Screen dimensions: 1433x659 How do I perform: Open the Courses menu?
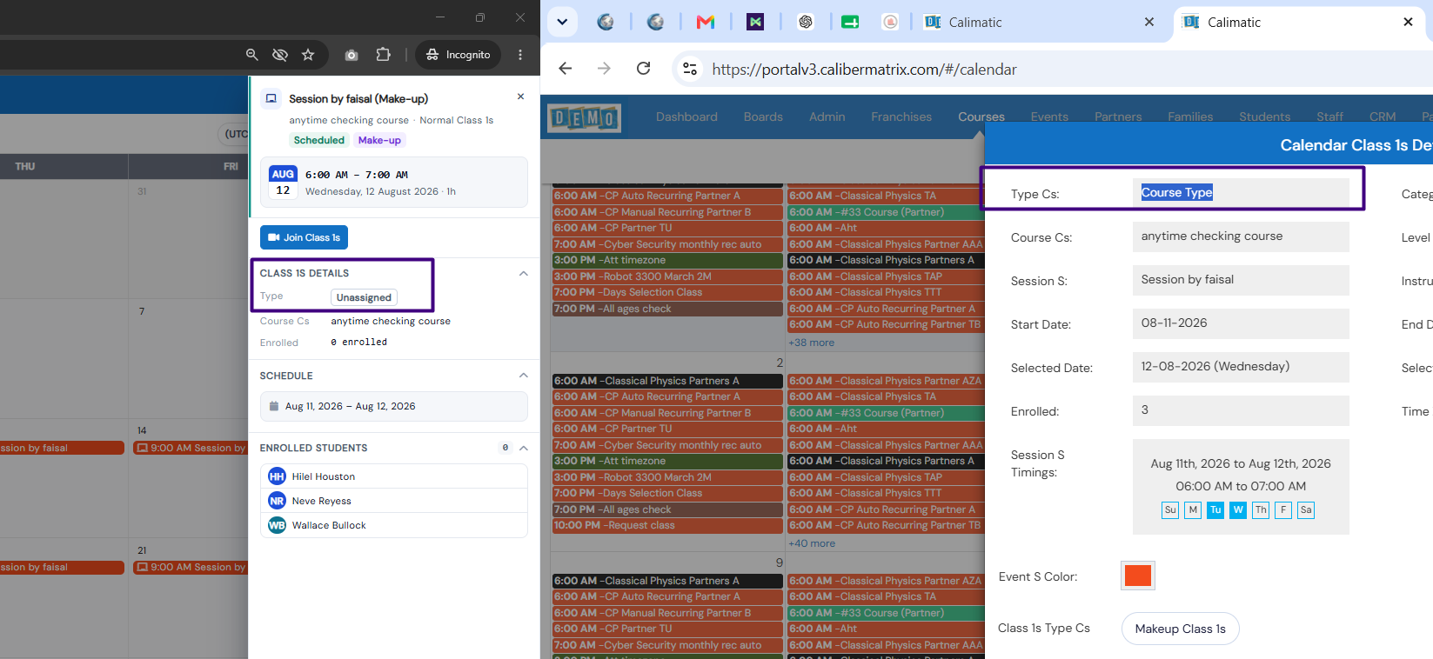click(981, 116)
